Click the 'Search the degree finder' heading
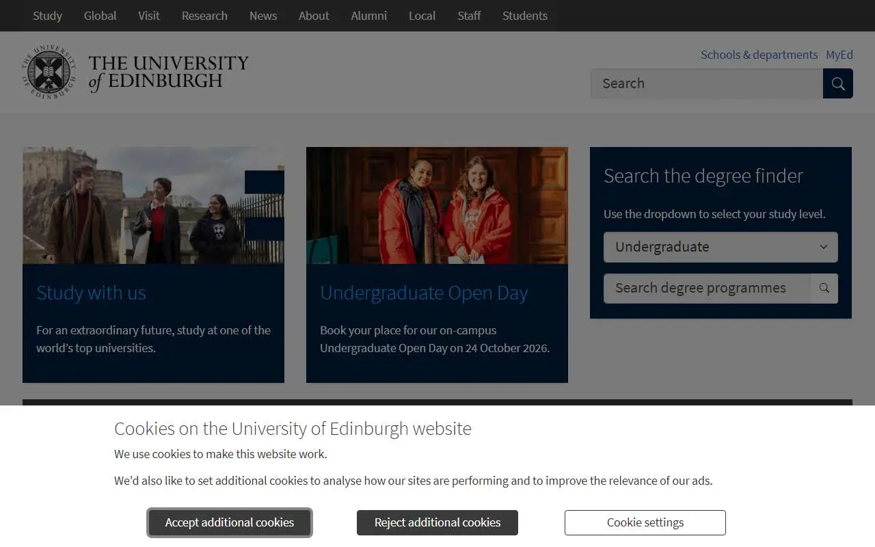 pyautogui.click(x=703, y=176)
